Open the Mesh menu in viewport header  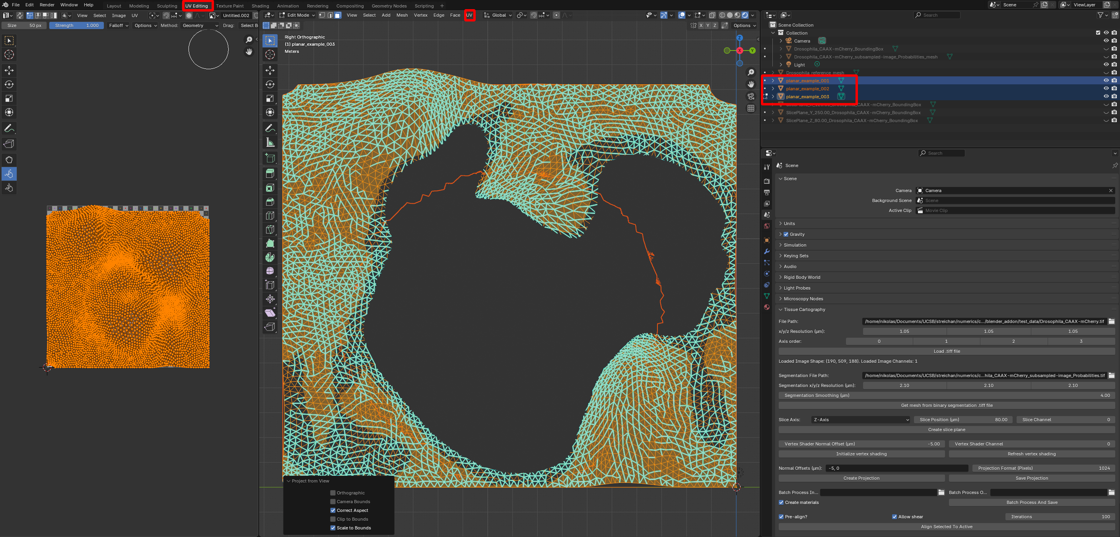click(402, 15)
